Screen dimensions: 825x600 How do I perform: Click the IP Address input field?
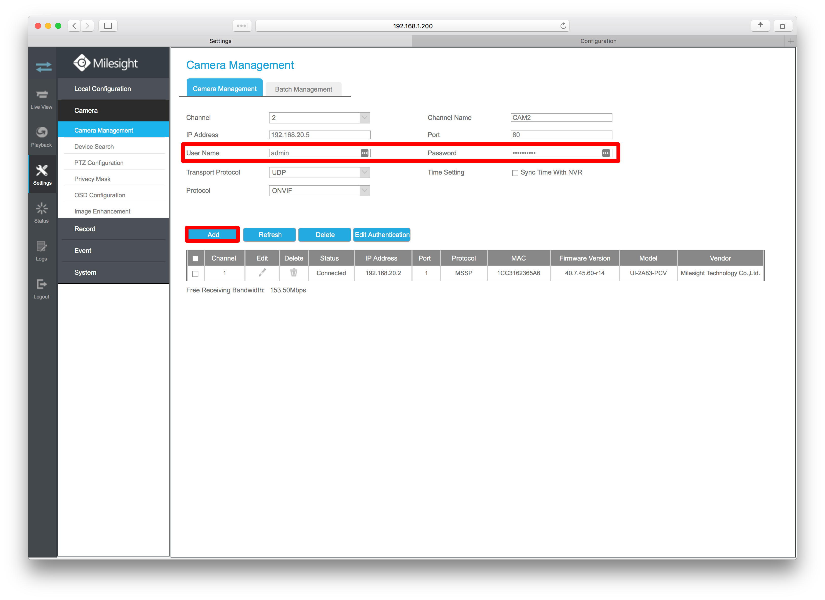319,135
